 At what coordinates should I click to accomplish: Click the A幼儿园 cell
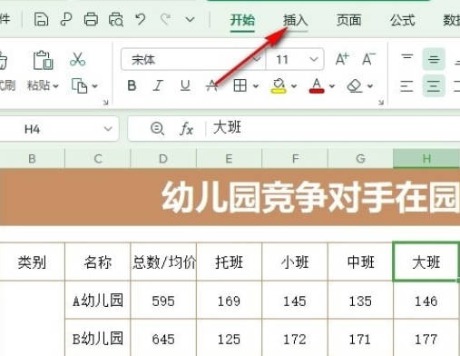pyautogui.click(x=98, y=301)
